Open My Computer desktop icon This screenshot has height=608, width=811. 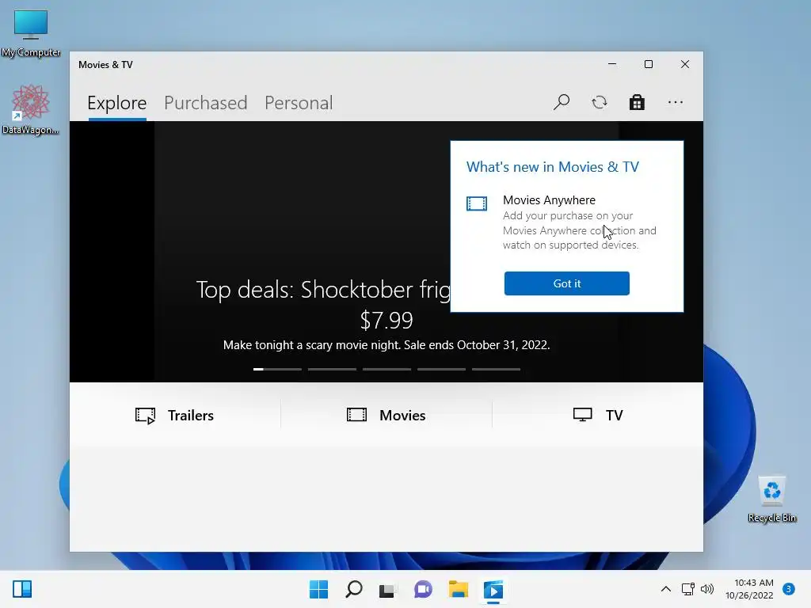pyautogui.click(x=31, y=33)
